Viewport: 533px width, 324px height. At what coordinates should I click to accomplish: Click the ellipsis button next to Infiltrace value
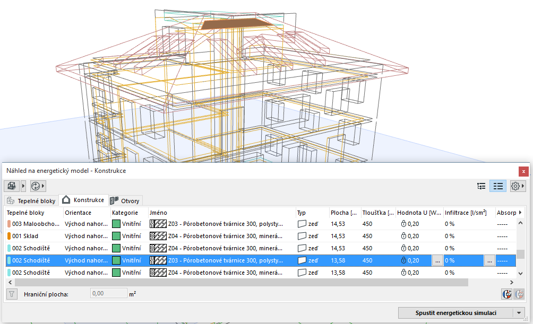(x=489, y=260)
